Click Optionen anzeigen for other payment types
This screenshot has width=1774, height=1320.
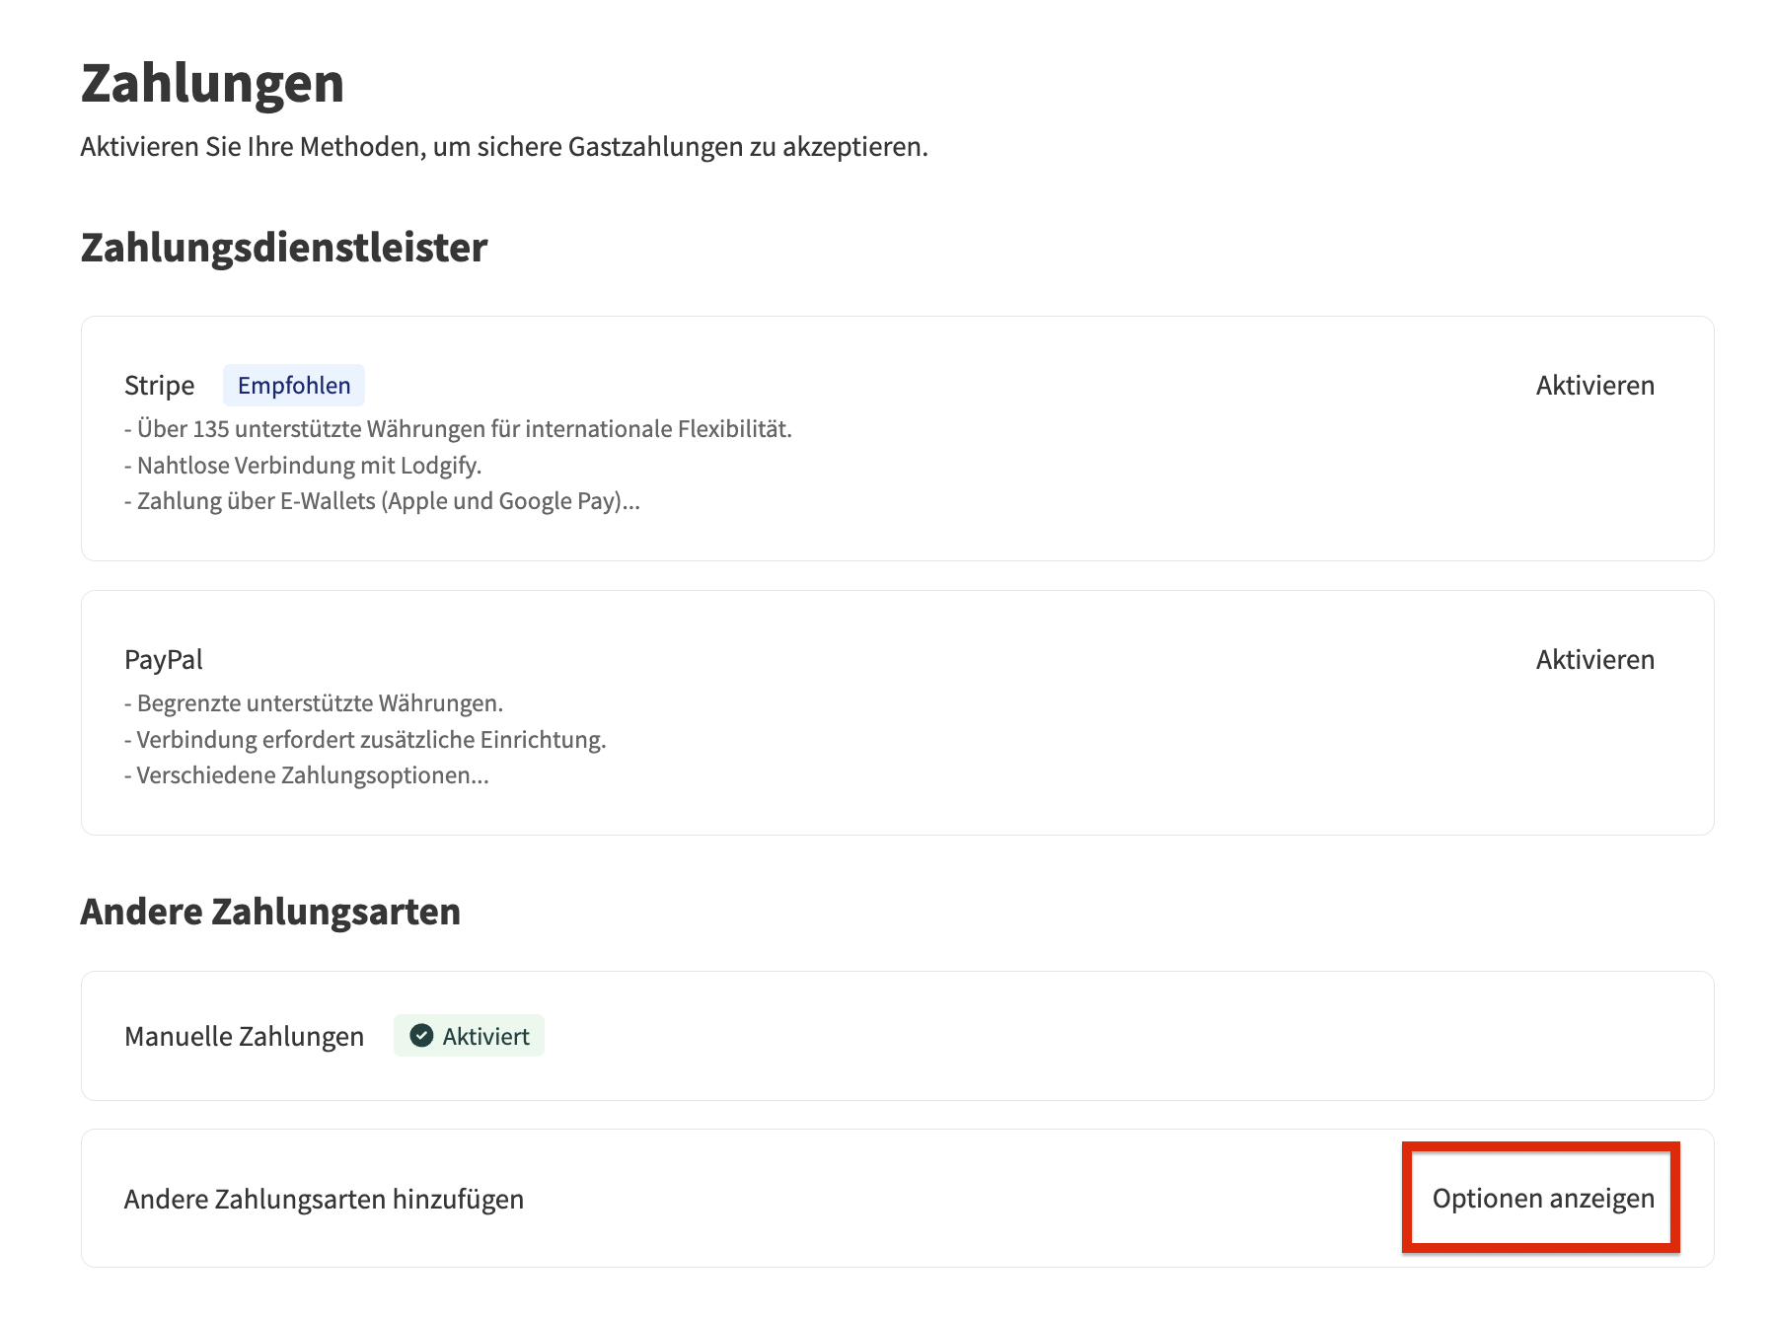pyautogui.click(x=1543, y=1198)
